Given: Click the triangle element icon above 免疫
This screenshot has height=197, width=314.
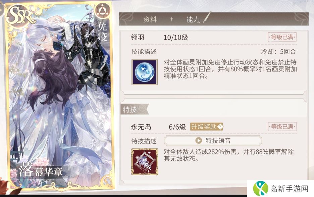Looking at the screenshot, I should click(x=102, y=11).
